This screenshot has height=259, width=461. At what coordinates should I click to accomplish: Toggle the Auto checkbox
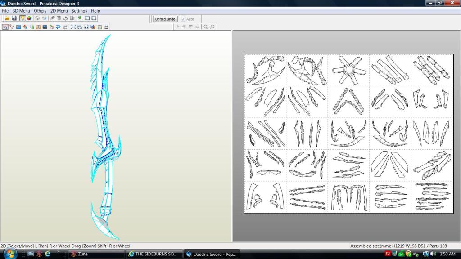pyautogui.click(x=183, y=19)
